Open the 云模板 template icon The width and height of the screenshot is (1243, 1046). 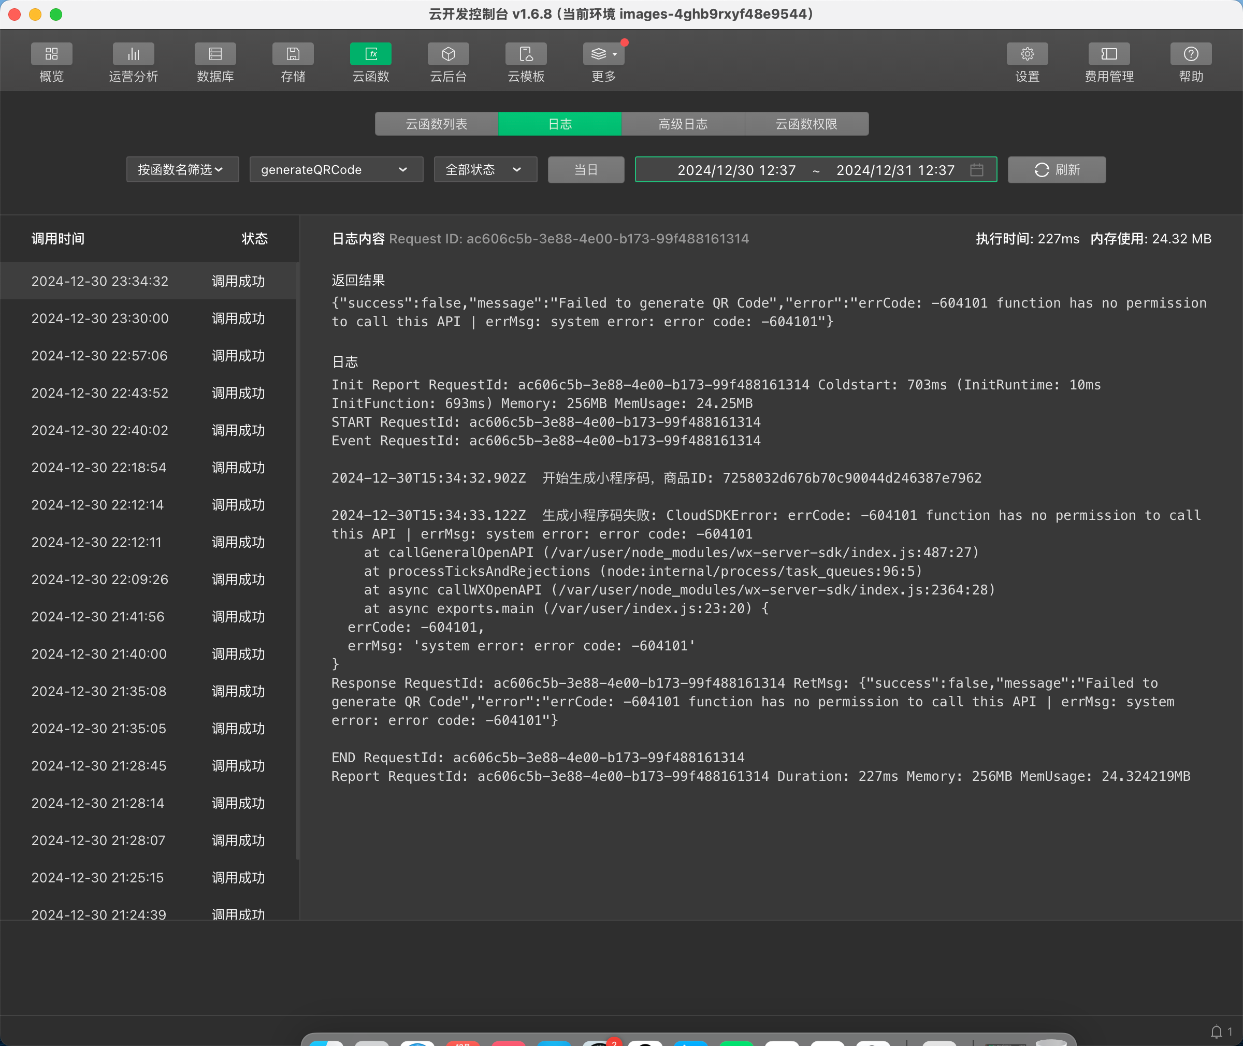pos(526,54)
